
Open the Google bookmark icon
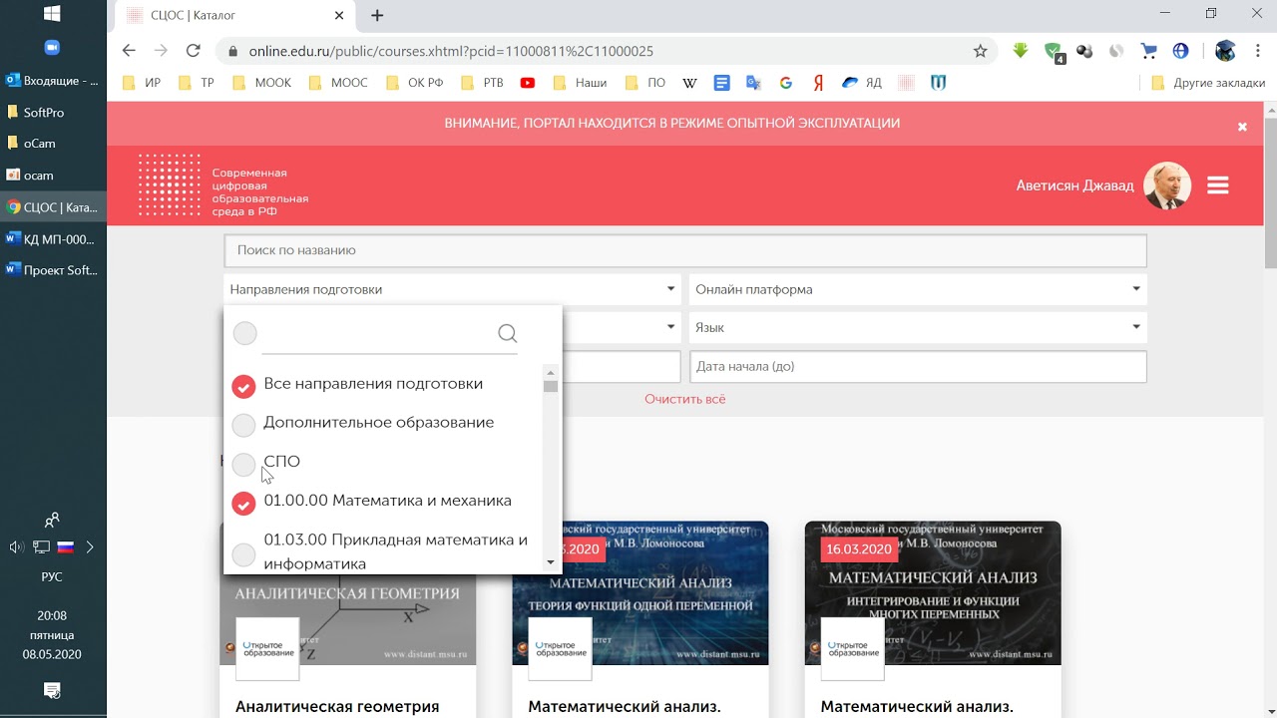pyautogui.click(x=786, y=83)
